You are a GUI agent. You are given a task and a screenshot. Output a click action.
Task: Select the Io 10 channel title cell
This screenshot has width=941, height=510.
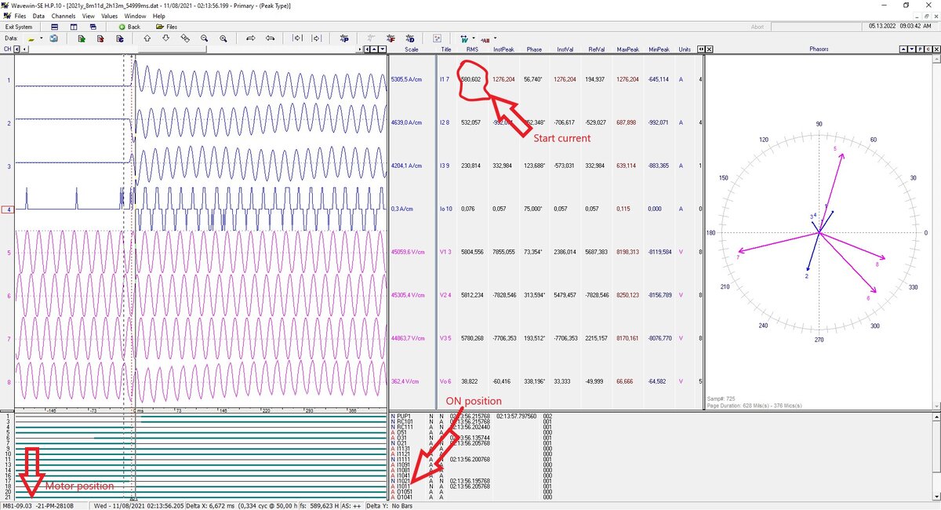point(445,209)
